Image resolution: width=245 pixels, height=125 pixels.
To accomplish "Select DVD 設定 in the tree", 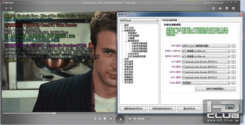I will pos(129,28).
